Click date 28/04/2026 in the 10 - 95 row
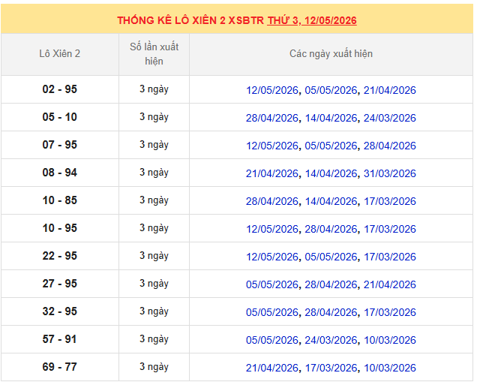The width and height of the screenshot is (480, 385). tap(331, 229)
